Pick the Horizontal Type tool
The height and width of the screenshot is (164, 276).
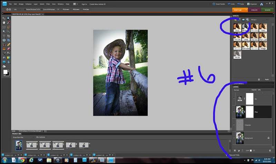tap(4, 36)
